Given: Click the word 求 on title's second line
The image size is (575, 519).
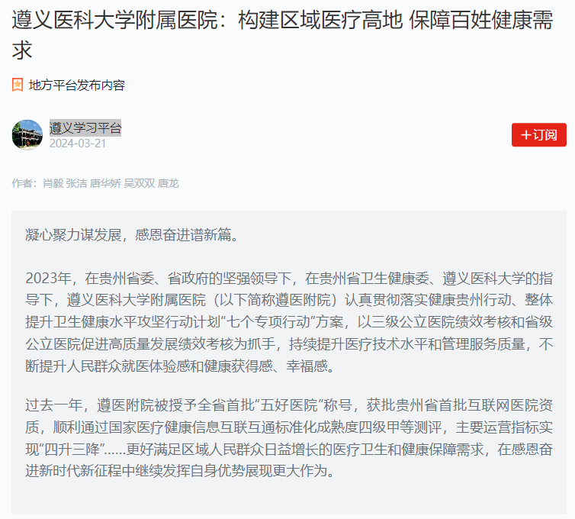Looking at the screenshot, I should click(x=22, y=50).
